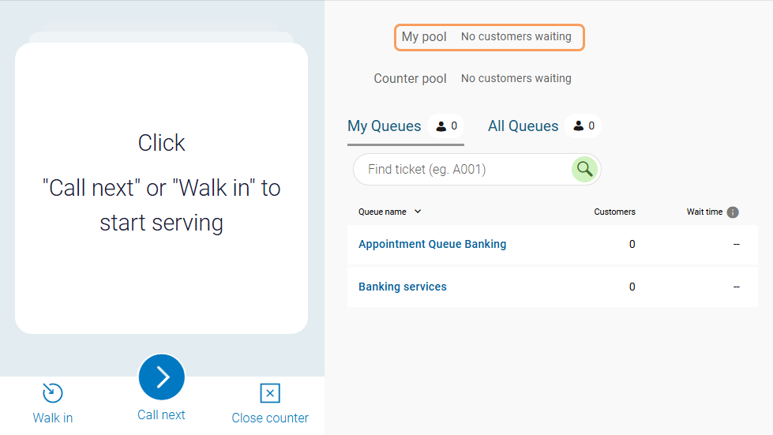Click the Wait time info icon

click(733, 212)
